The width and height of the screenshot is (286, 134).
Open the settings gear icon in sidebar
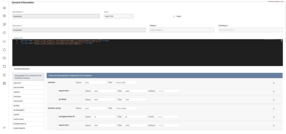(x=5, y=16)
